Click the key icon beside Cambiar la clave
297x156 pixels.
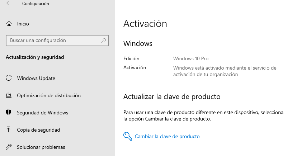(127, 136)
